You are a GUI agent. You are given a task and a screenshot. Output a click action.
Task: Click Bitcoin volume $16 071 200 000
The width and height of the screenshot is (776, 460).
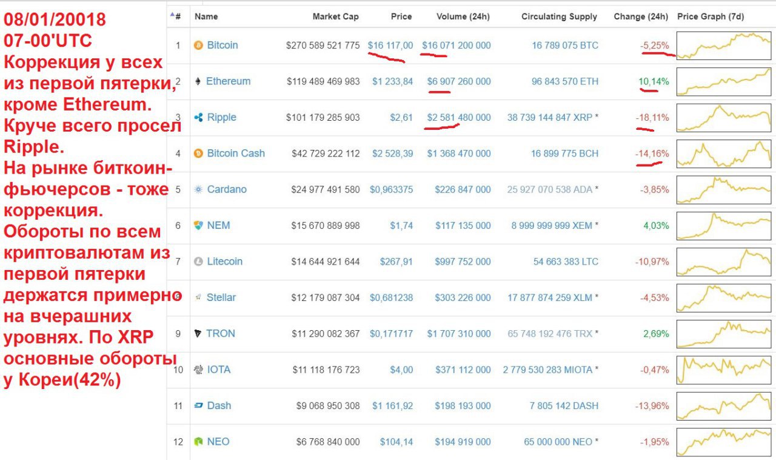457,46
